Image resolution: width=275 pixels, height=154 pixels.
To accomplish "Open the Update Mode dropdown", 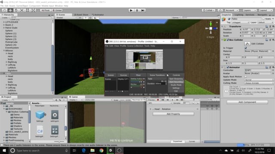I will click(259, 80).
